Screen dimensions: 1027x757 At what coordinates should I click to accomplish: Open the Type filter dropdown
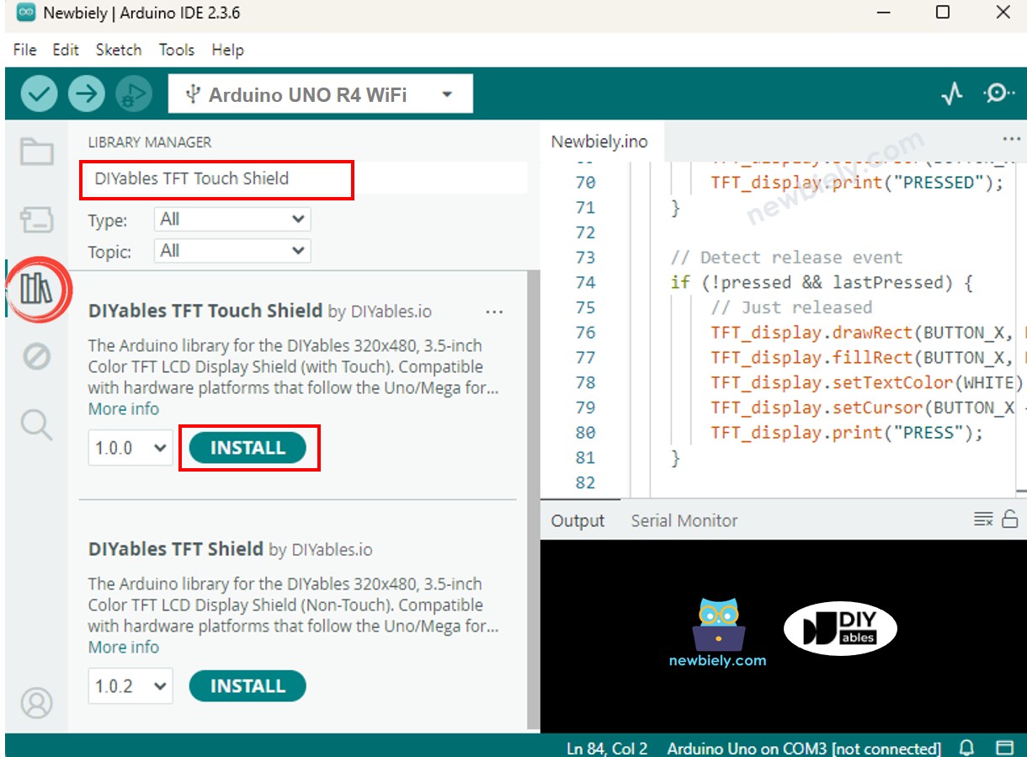click(231, 219)
